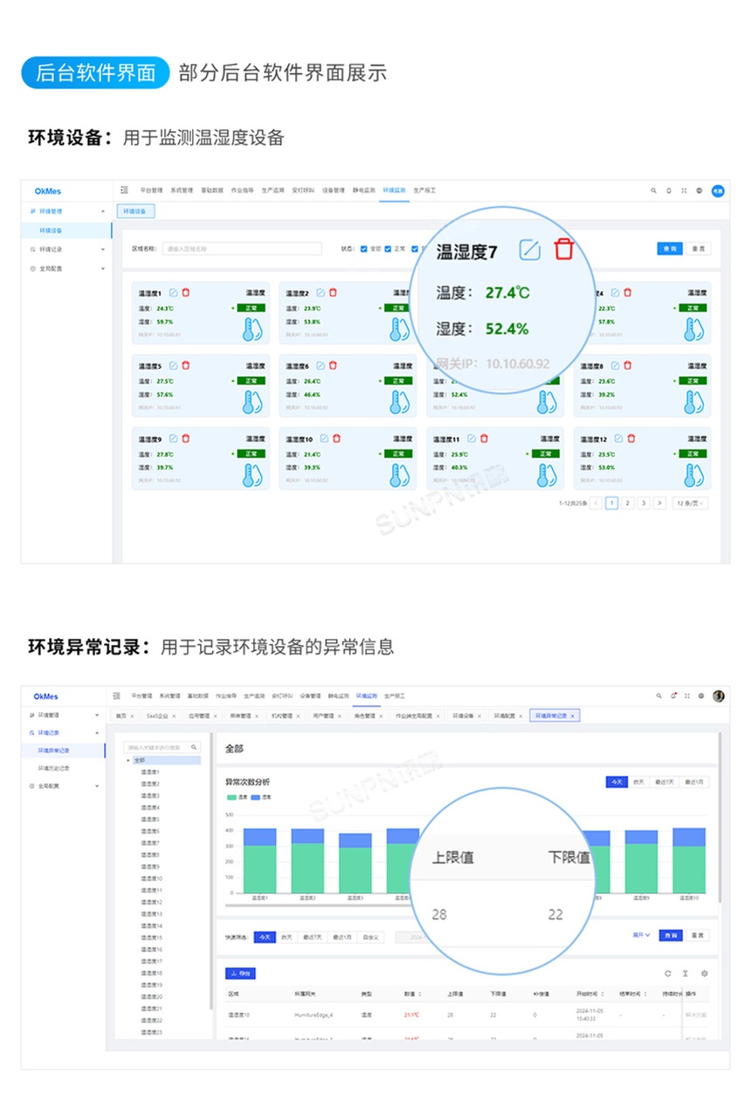Delete the 温湿度11 device card

(x=484, y=439)
